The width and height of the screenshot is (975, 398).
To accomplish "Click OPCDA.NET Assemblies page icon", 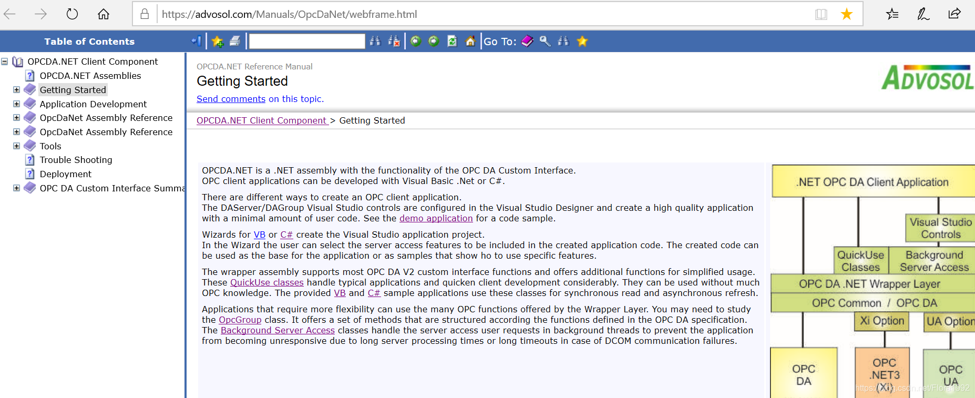I will (x=30, y=76).
